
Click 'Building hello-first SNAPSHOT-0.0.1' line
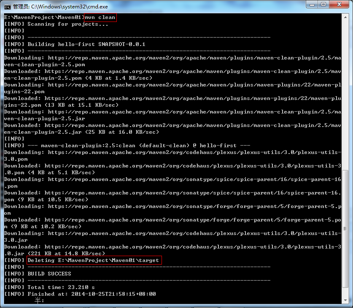point(86,44)
